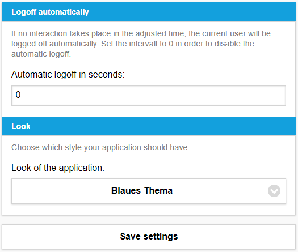Focus the Automatic logoff seconds input field
The height and width of the screenshot is (252, 298).
coord(149,95)
